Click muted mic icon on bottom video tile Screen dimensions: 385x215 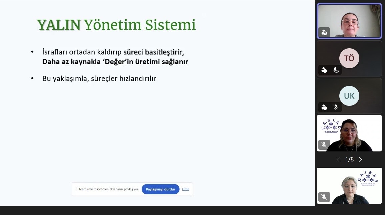click(x=324, y=197)
